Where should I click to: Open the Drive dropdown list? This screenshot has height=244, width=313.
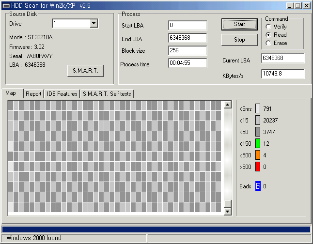pyautogui.click(x=94, y=23)
